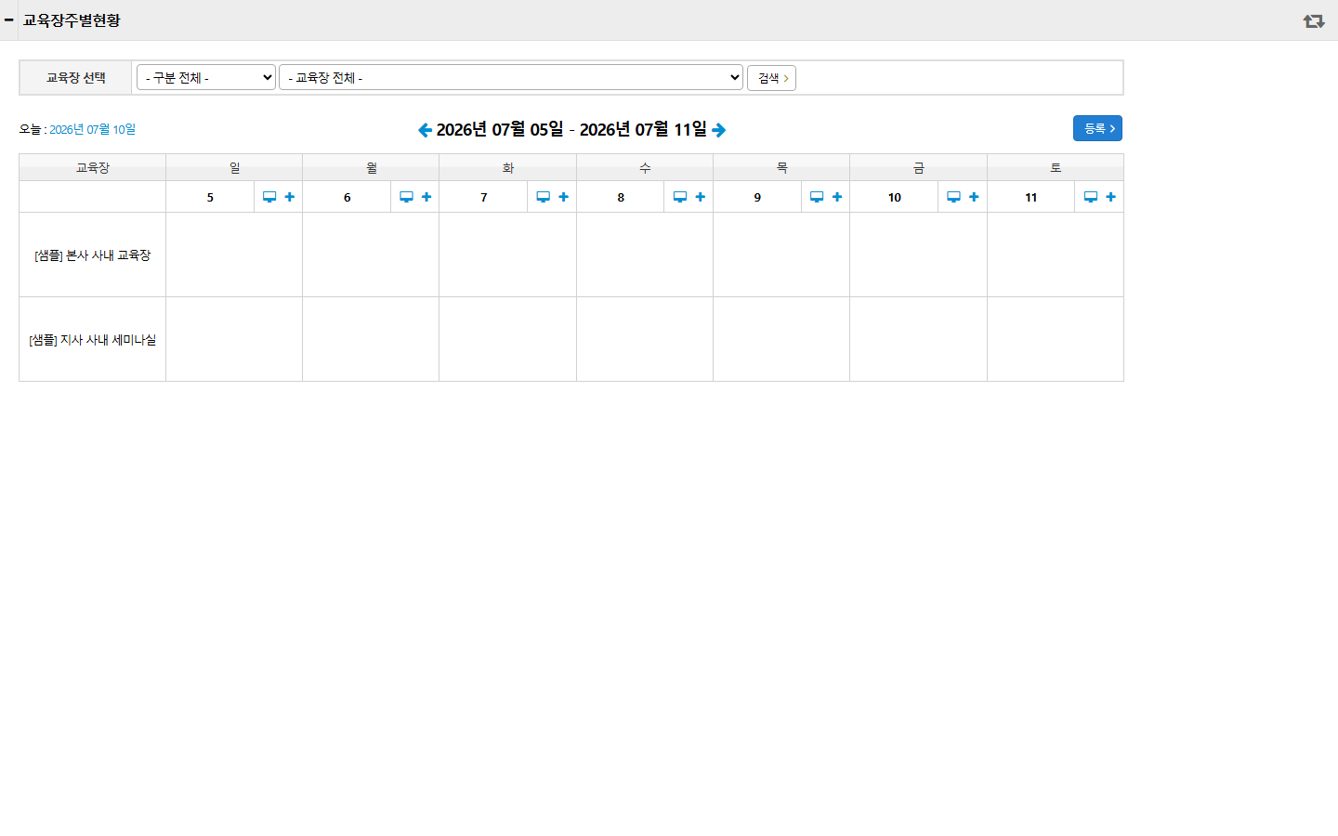This screenshot has height=836, width=1338.
Task: Click the plus icon for day 9
Action: (837, 197)
